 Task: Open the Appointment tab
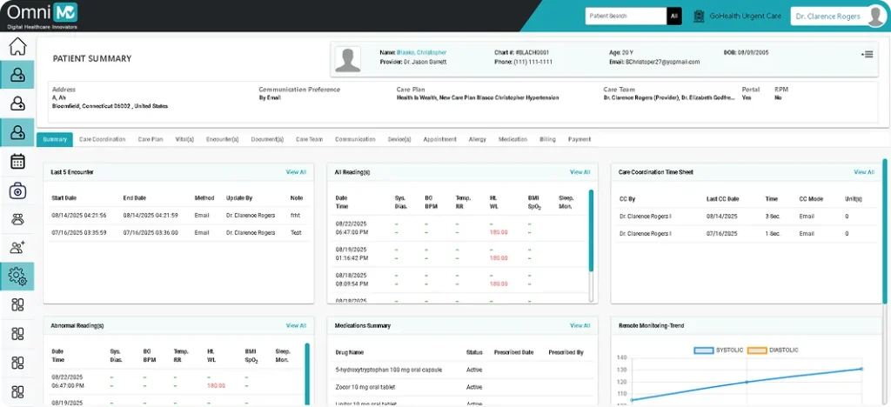coord(439,139)
